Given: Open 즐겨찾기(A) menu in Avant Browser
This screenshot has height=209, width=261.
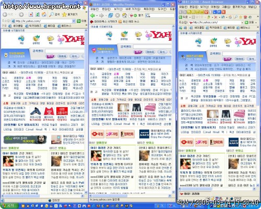Looking at the screenshot, I should click(239, 7).
